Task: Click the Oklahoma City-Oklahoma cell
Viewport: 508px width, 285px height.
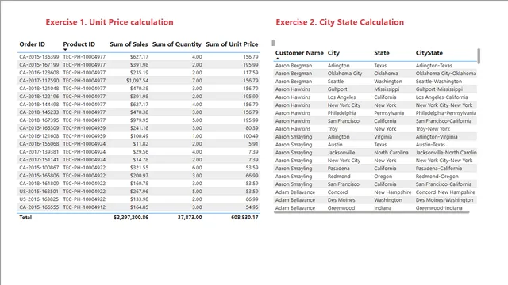Action: 446,74
